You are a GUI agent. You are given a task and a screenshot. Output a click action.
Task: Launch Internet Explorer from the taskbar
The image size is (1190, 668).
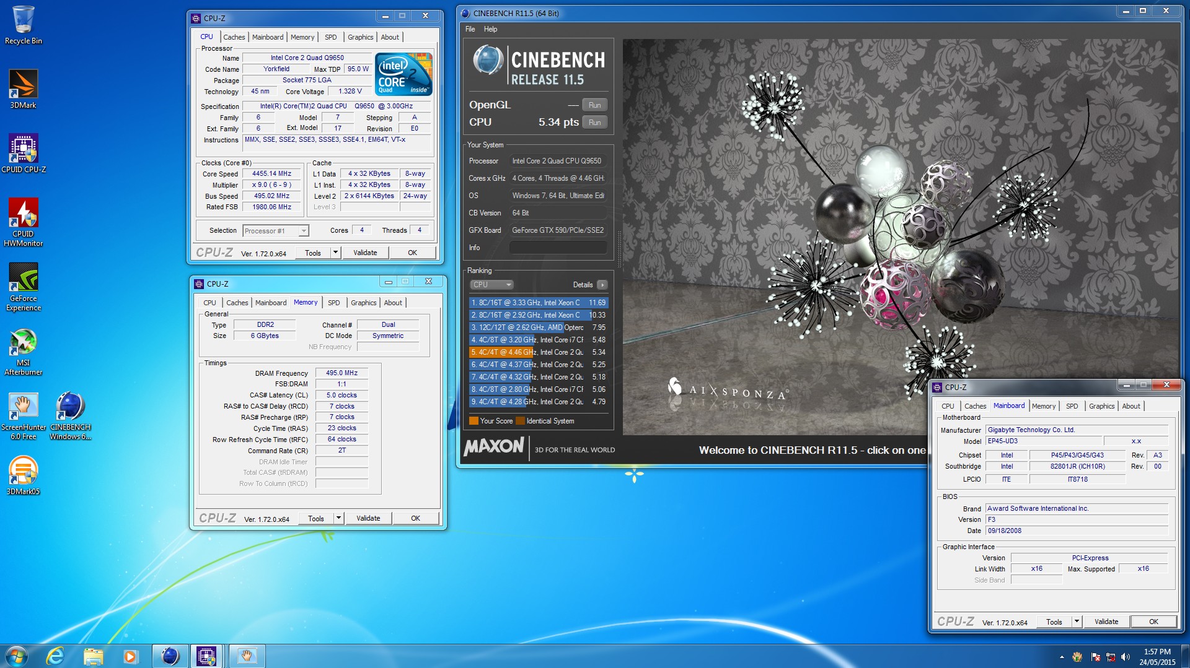56,656
